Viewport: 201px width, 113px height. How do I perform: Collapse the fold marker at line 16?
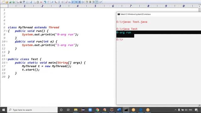click(7, 63)
